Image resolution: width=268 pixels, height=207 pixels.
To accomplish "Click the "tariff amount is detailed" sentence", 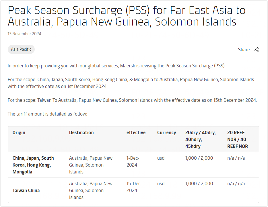I will click(47, 114).
